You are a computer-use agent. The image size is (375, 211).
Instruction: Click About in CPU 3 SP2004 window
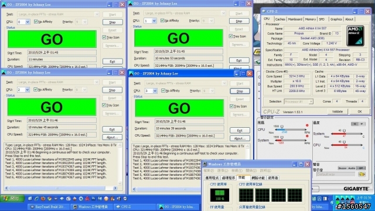[240, 138]
